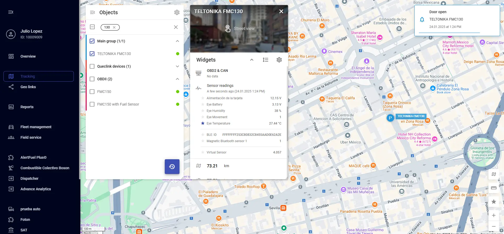Star the Alimentación de la tarjeta sensor
Screen dimensions: 504x234
pos(203,98)
